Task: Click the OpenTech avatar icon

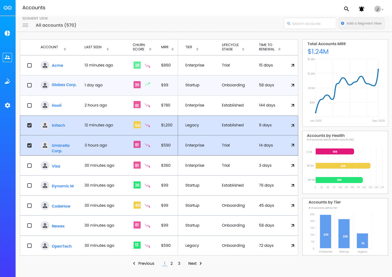Action: [45, 246]
